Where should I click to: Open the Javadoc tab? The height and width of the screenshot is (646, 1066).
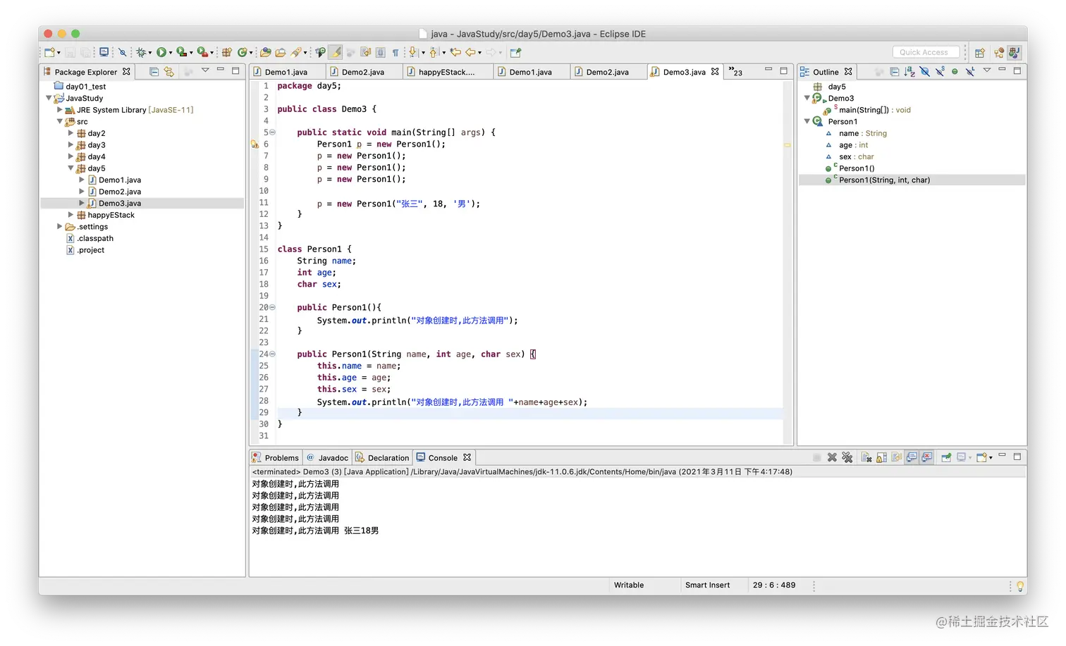[x=327, y=457]
